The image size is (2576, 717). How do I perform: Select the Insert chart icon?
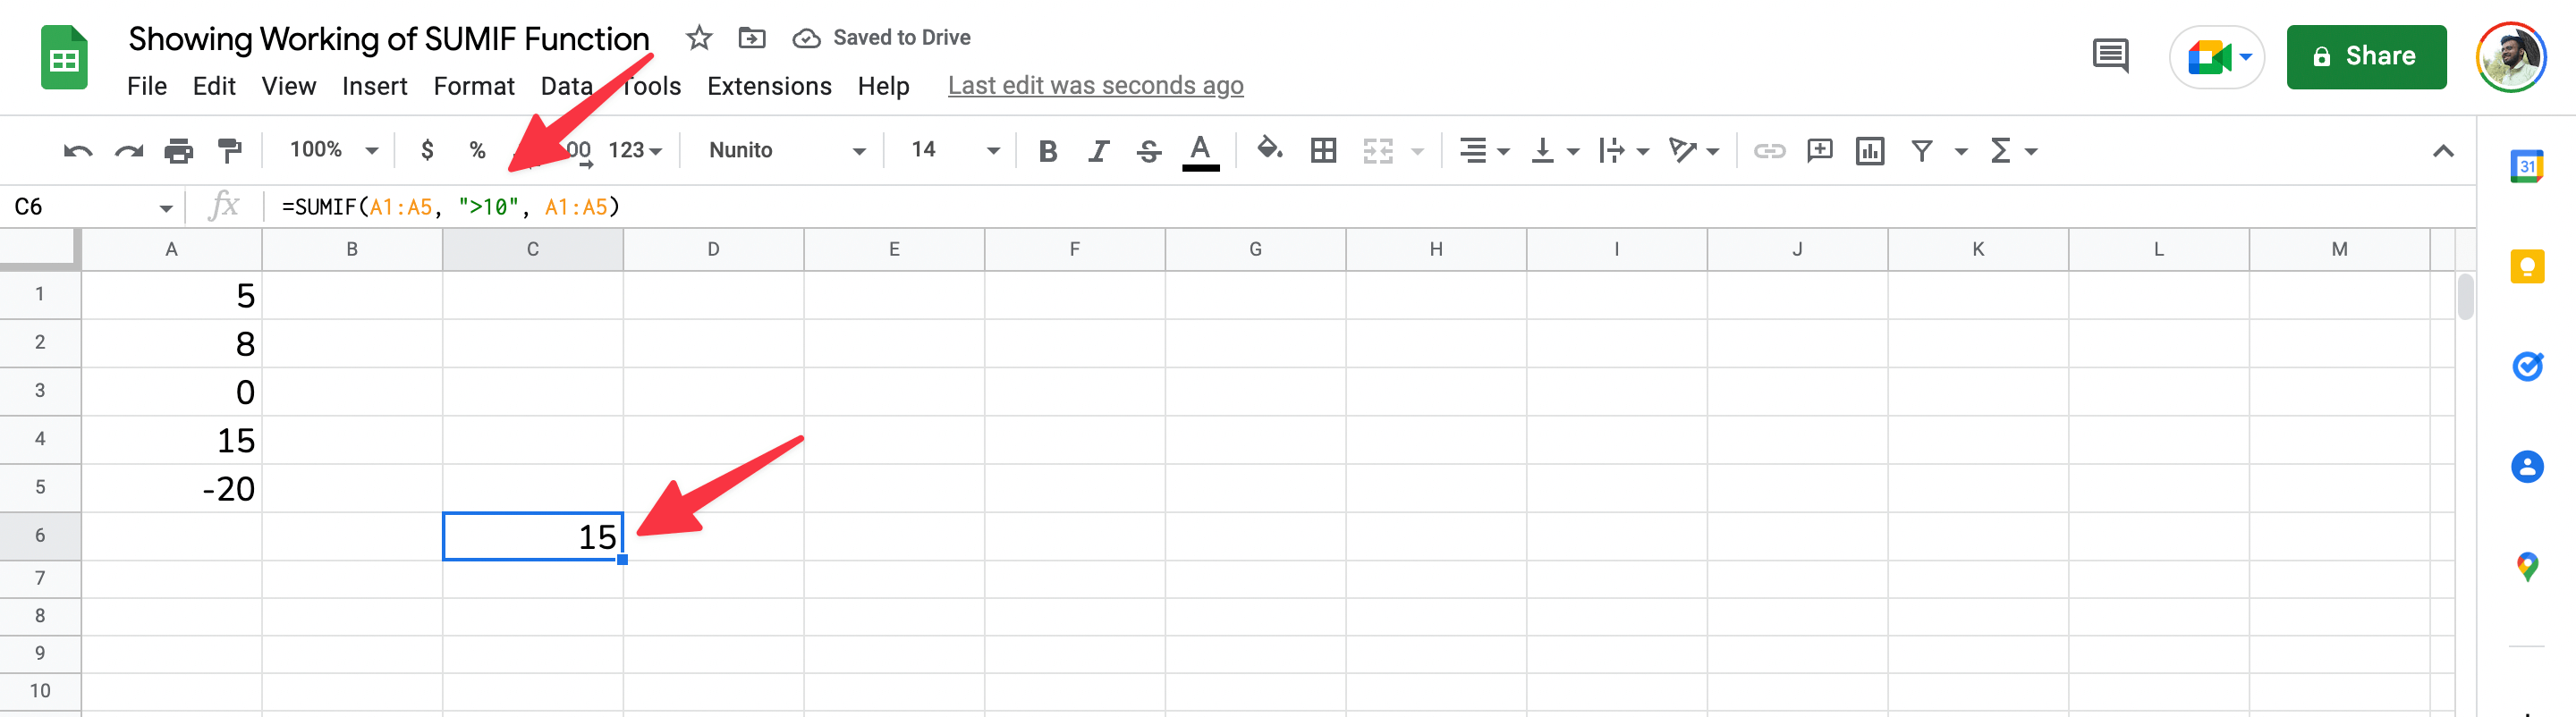tap(1870, 150)
